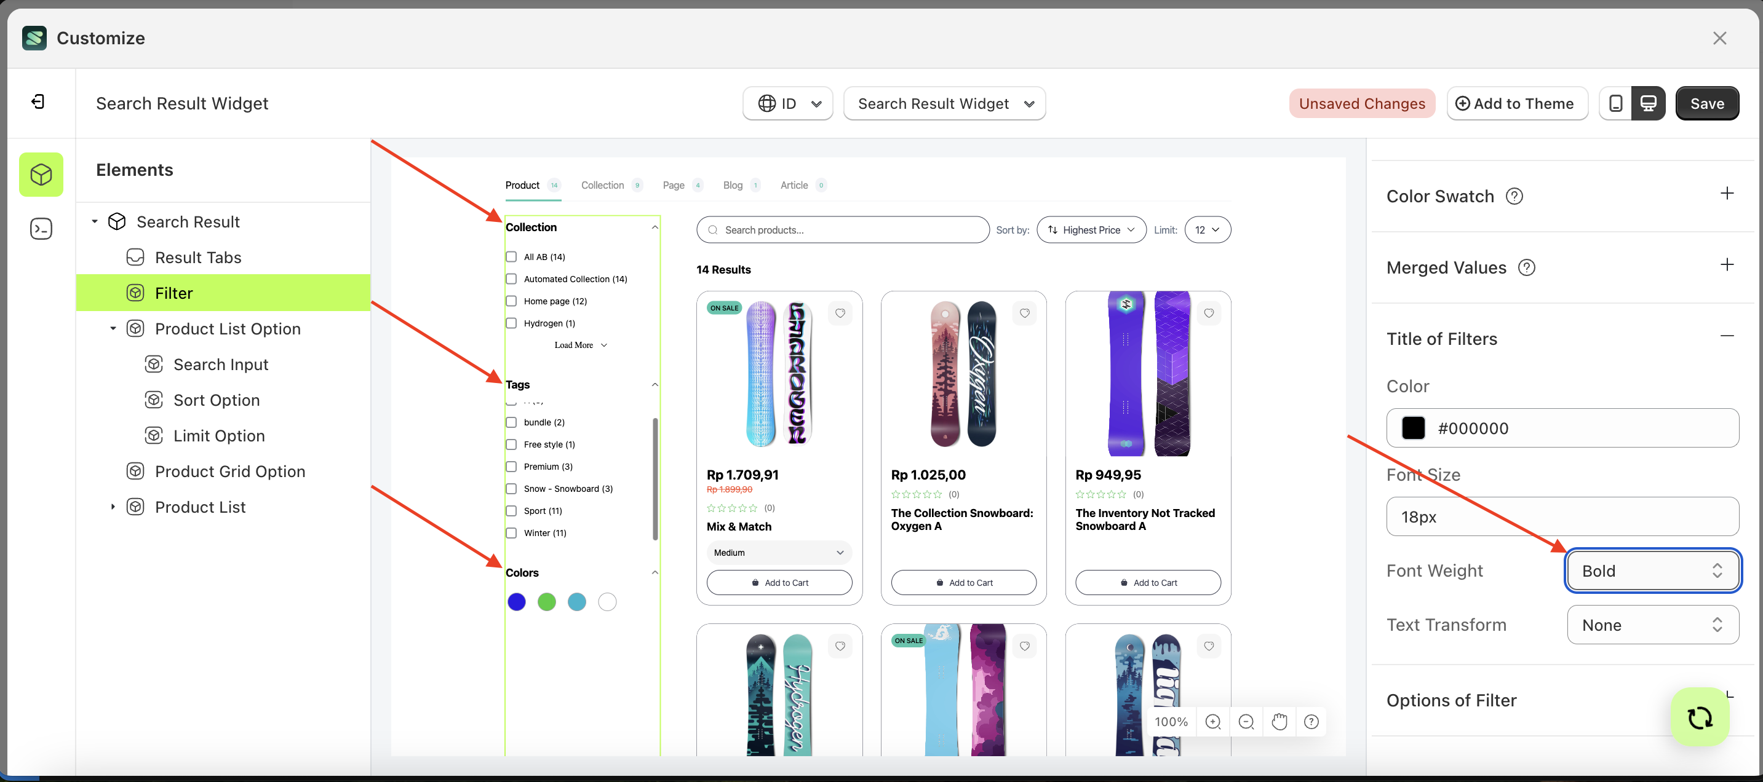Screen dimensions: 1763x782
Task: Select the console icon in left sidebar
Action: click(x=41, y=228)
